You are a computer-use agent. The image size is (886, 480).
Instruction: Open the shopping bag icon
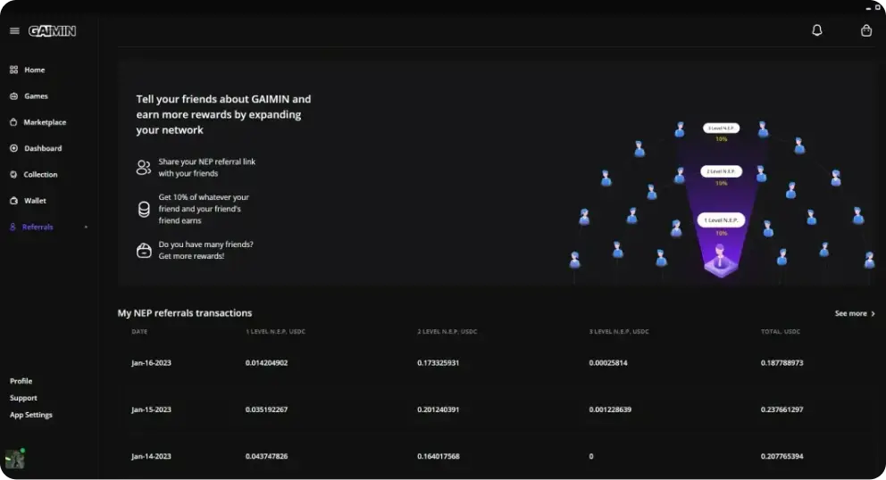tap(866, 30)
